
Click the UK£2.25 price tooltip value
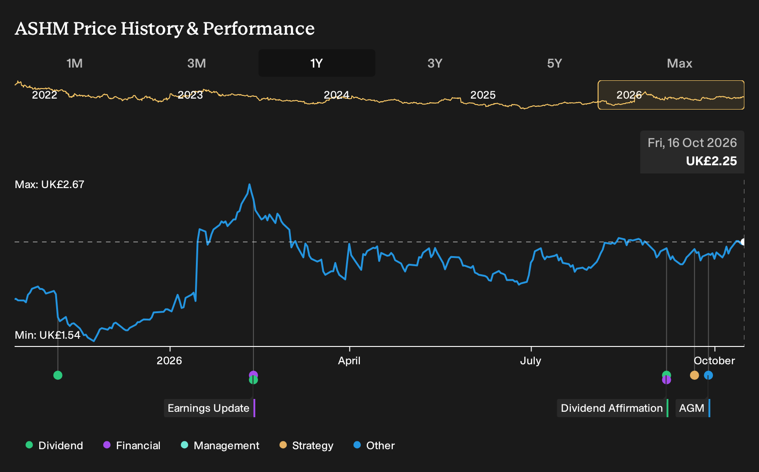tap(712, 161)
